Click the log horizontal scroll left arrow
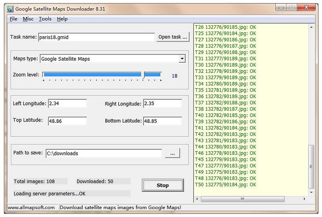 point(197,199)
